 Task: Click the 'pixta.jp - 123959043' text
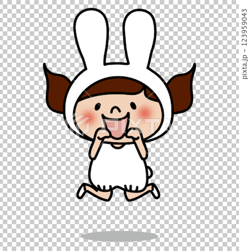click(x=245, y=44)
